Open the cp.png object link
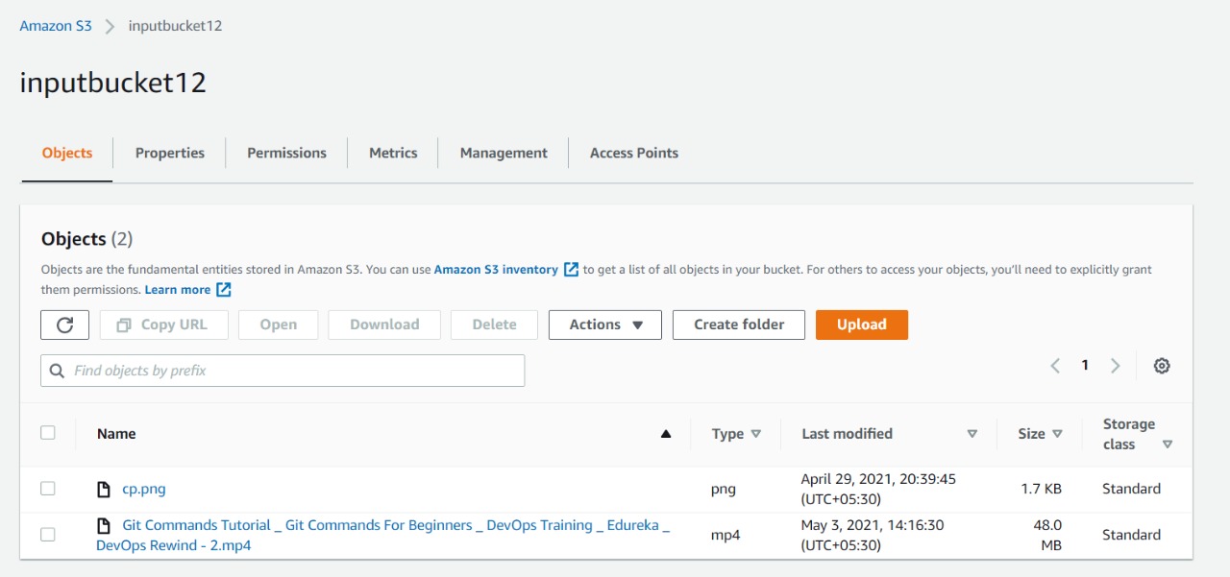Viewport: 1230px width, 577px height. 144,489
